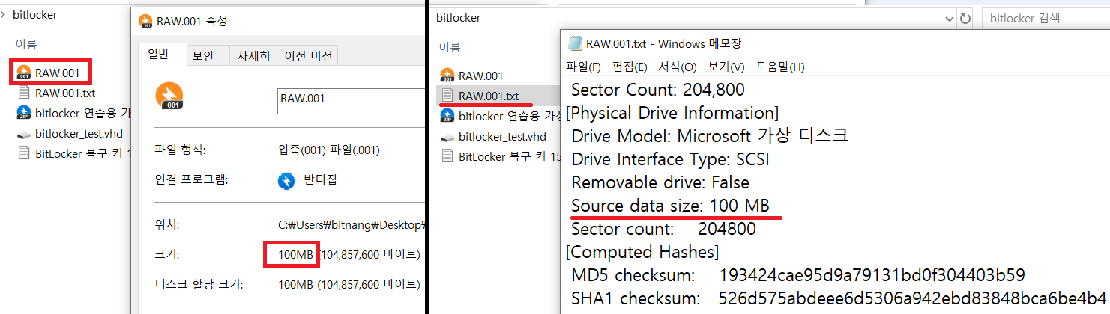Click the refresh icon next to the address bar
The height and width of the screenshot is (314, 1110).
point(965,18)
